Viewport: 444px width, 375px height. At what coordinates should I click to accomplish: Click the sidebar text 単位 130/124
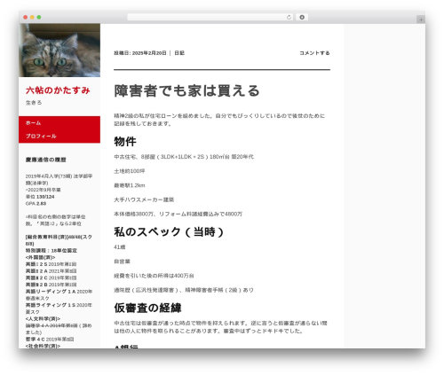point(40,197)
